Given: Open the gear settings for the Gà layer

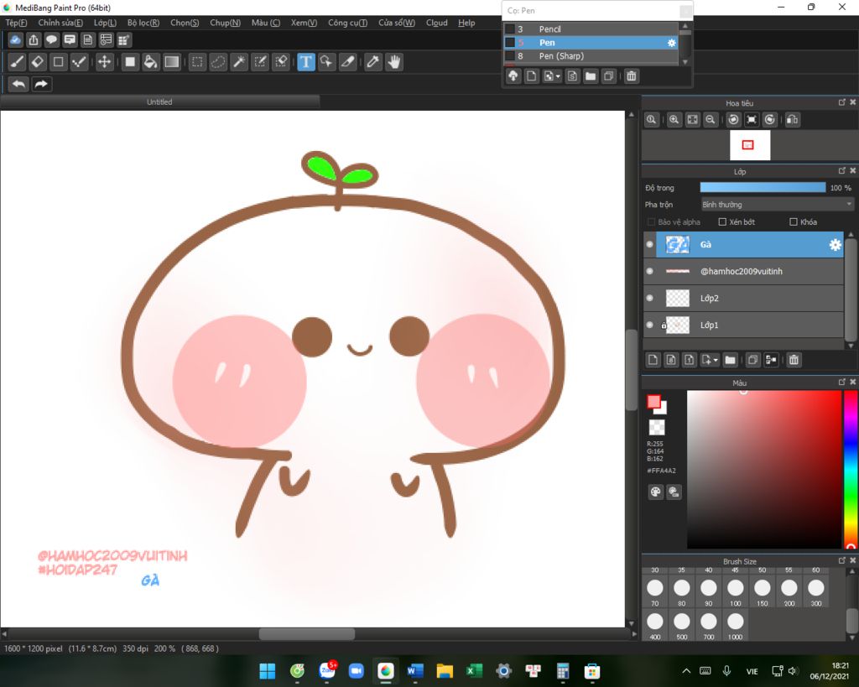Looking at the screenshot, I should click(x=835, y=245).
